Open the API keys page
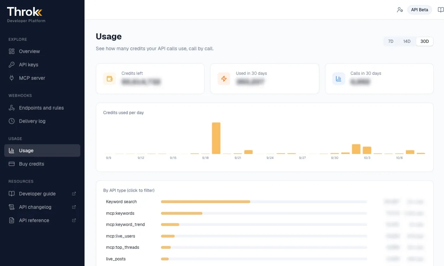 42,65
